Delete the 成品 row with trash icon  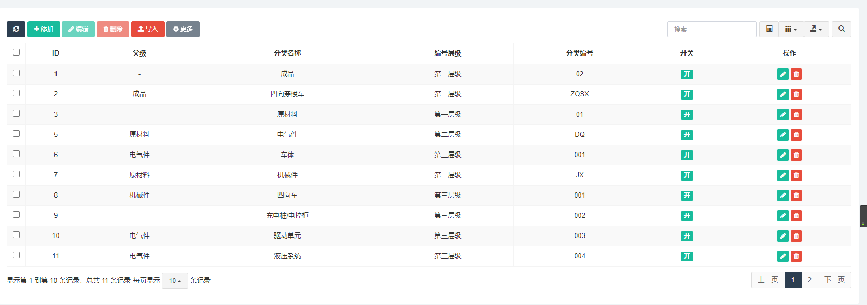796,74
